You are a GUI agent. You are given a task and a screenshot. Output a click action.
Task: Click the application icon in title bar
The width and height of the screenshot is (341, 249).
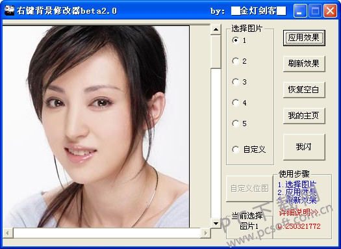[9, 10]
